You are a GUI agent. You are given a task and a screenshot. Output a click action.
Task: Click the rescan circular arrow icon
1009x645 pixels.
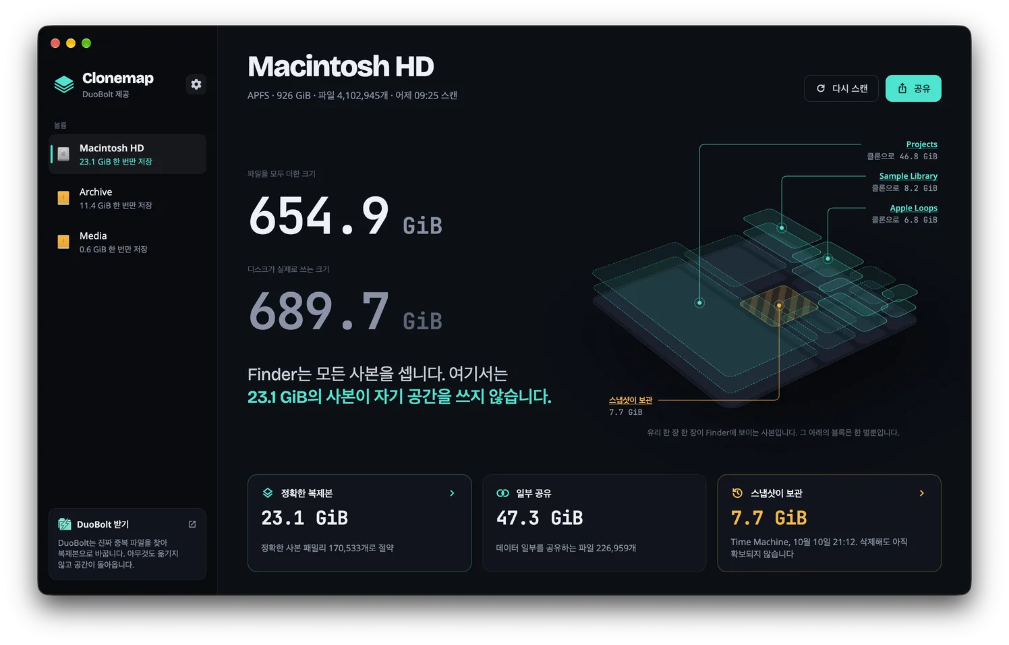tap(821, 88)
